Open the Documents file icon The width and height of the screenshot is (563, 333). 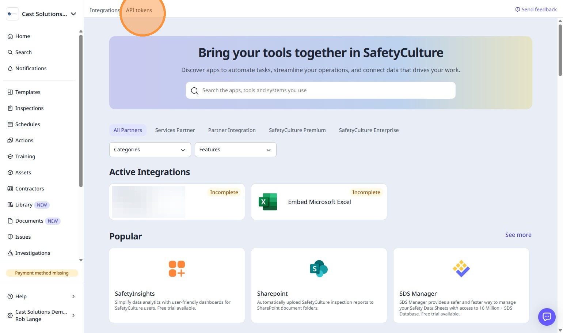point(10,221)
